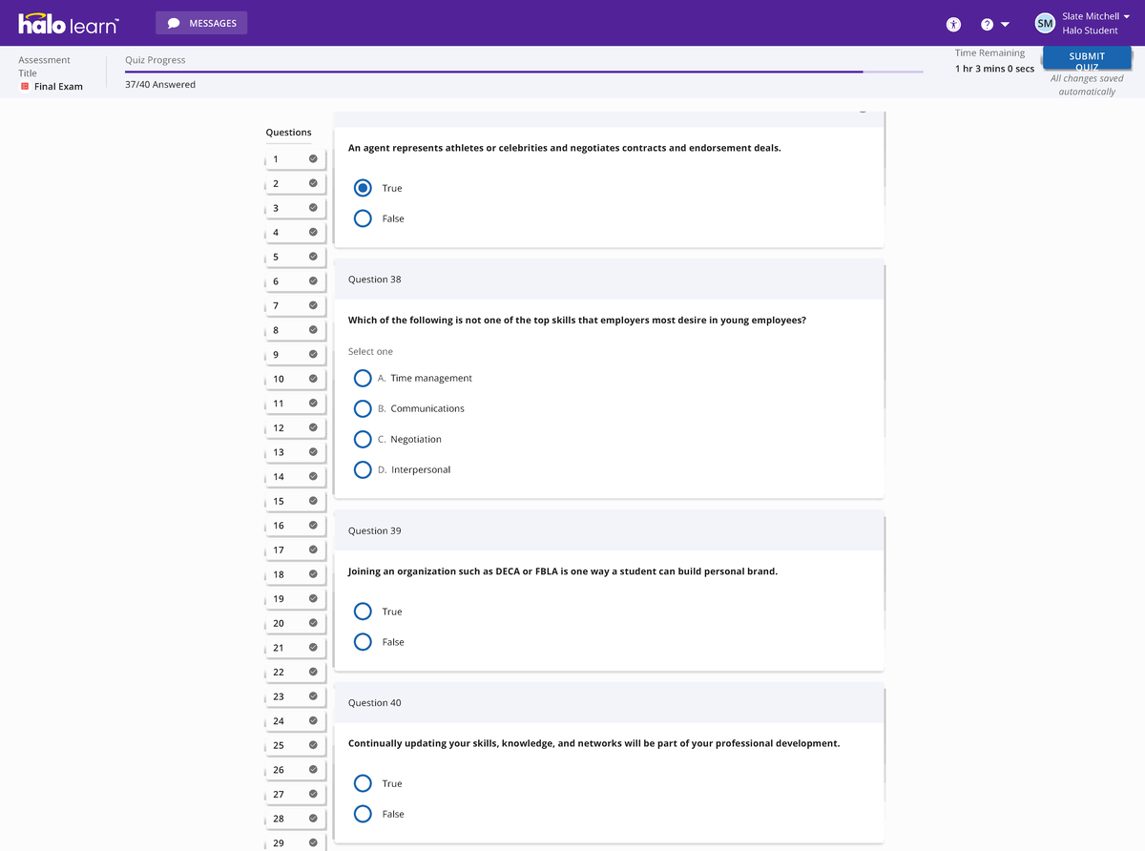Click the professional development question text
Screen dimensions: 1145x851
593,743
